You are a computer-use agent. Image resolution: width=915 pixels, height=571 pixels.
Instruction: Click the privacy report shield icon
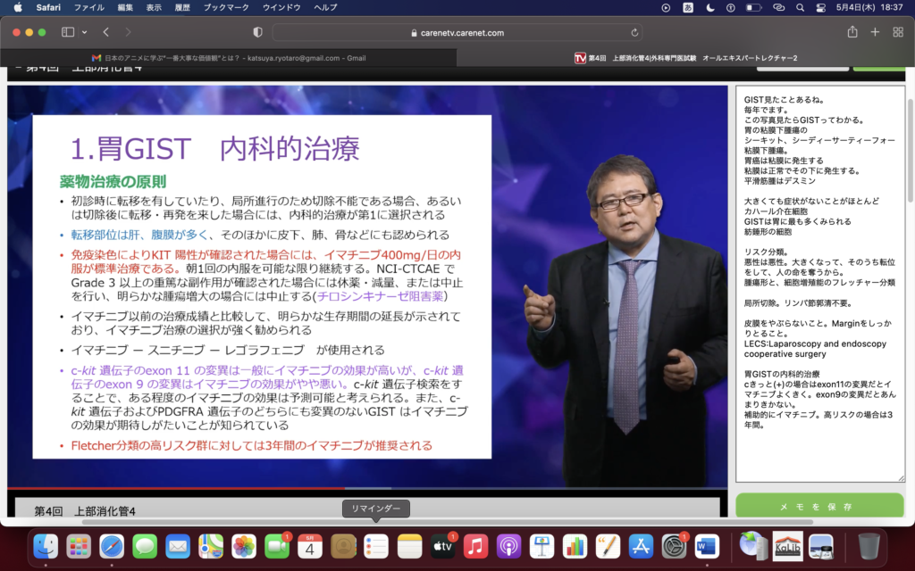pyautogui.click(x=258, y=32)
